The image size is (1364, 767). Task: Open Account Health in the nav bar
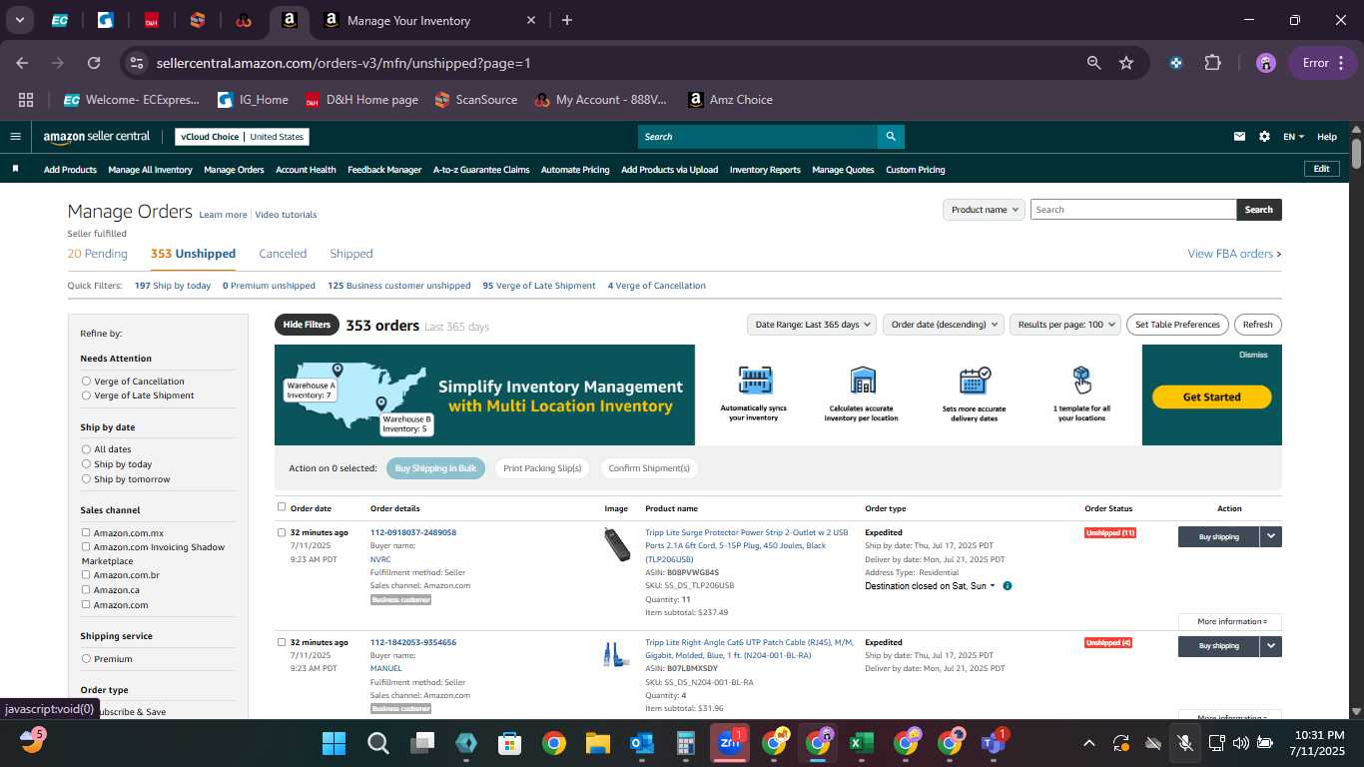[x=306, y=170]
